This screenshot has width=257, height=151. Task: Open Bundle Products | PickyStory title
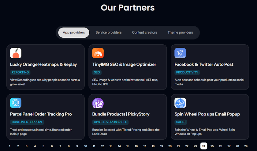pos(121,114)
